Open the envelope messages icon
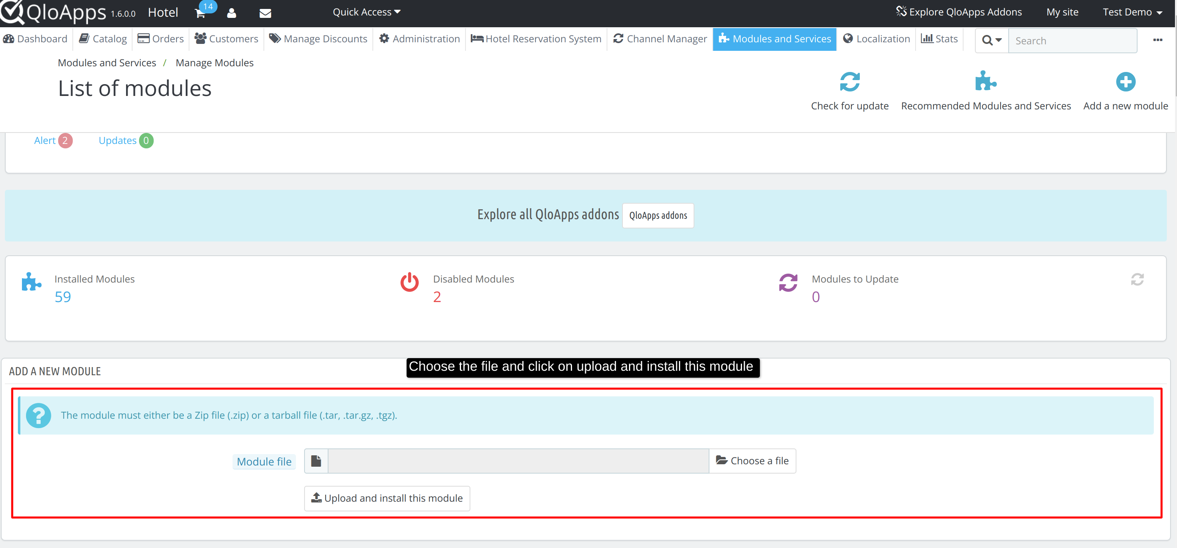The image size is (1177, 548). point(265,13)
